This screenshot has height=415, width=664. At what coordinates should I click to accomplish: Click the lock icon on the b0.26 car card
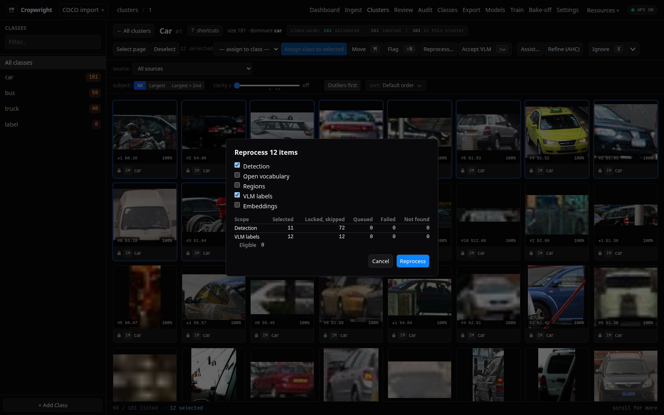(119, 171)
